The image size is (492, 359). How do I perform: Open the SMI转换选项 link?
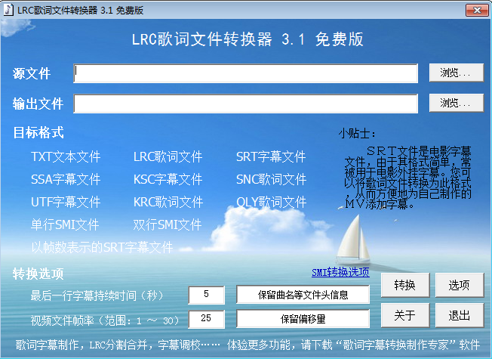click(340, 272)
